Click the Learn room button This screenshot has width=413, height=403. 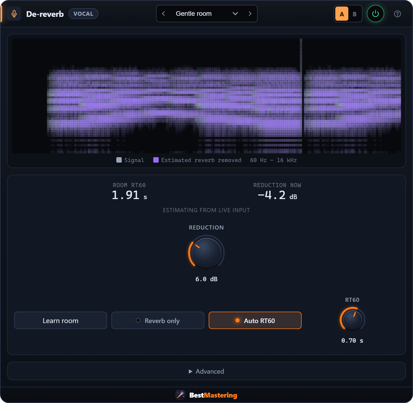pyautogui.click(x=61, y=320)
